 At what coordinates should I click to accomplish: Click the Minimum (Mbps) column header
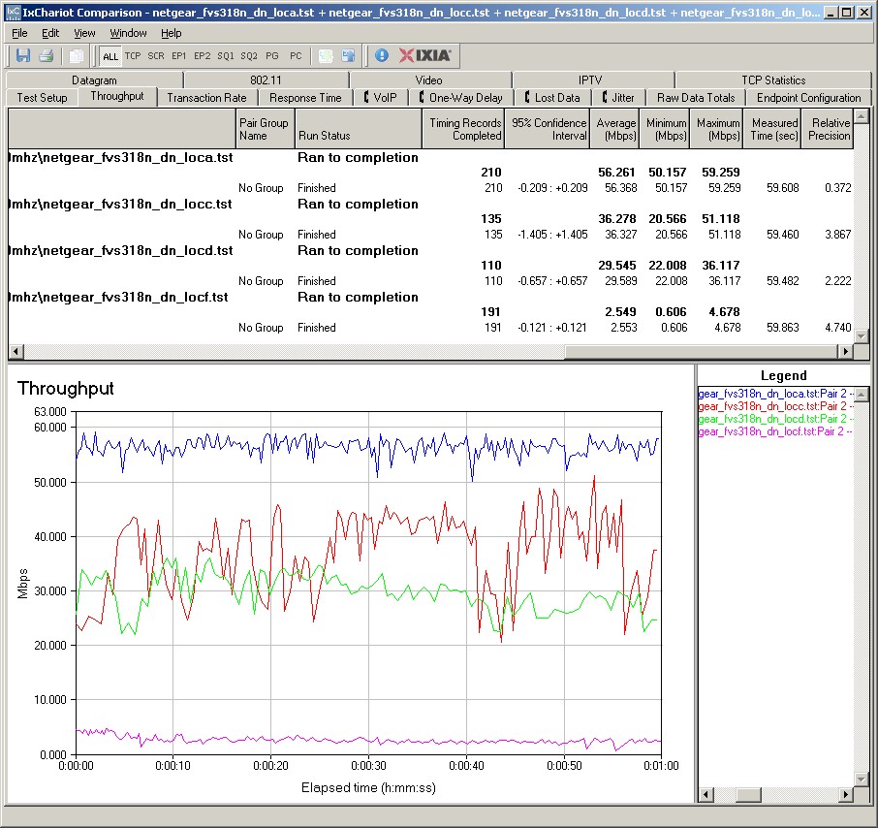(x=664, y=129)
